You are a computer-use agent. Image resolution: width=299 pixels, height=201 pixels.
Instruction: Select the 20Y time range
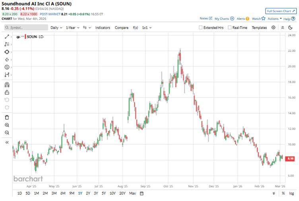[122, 193]
